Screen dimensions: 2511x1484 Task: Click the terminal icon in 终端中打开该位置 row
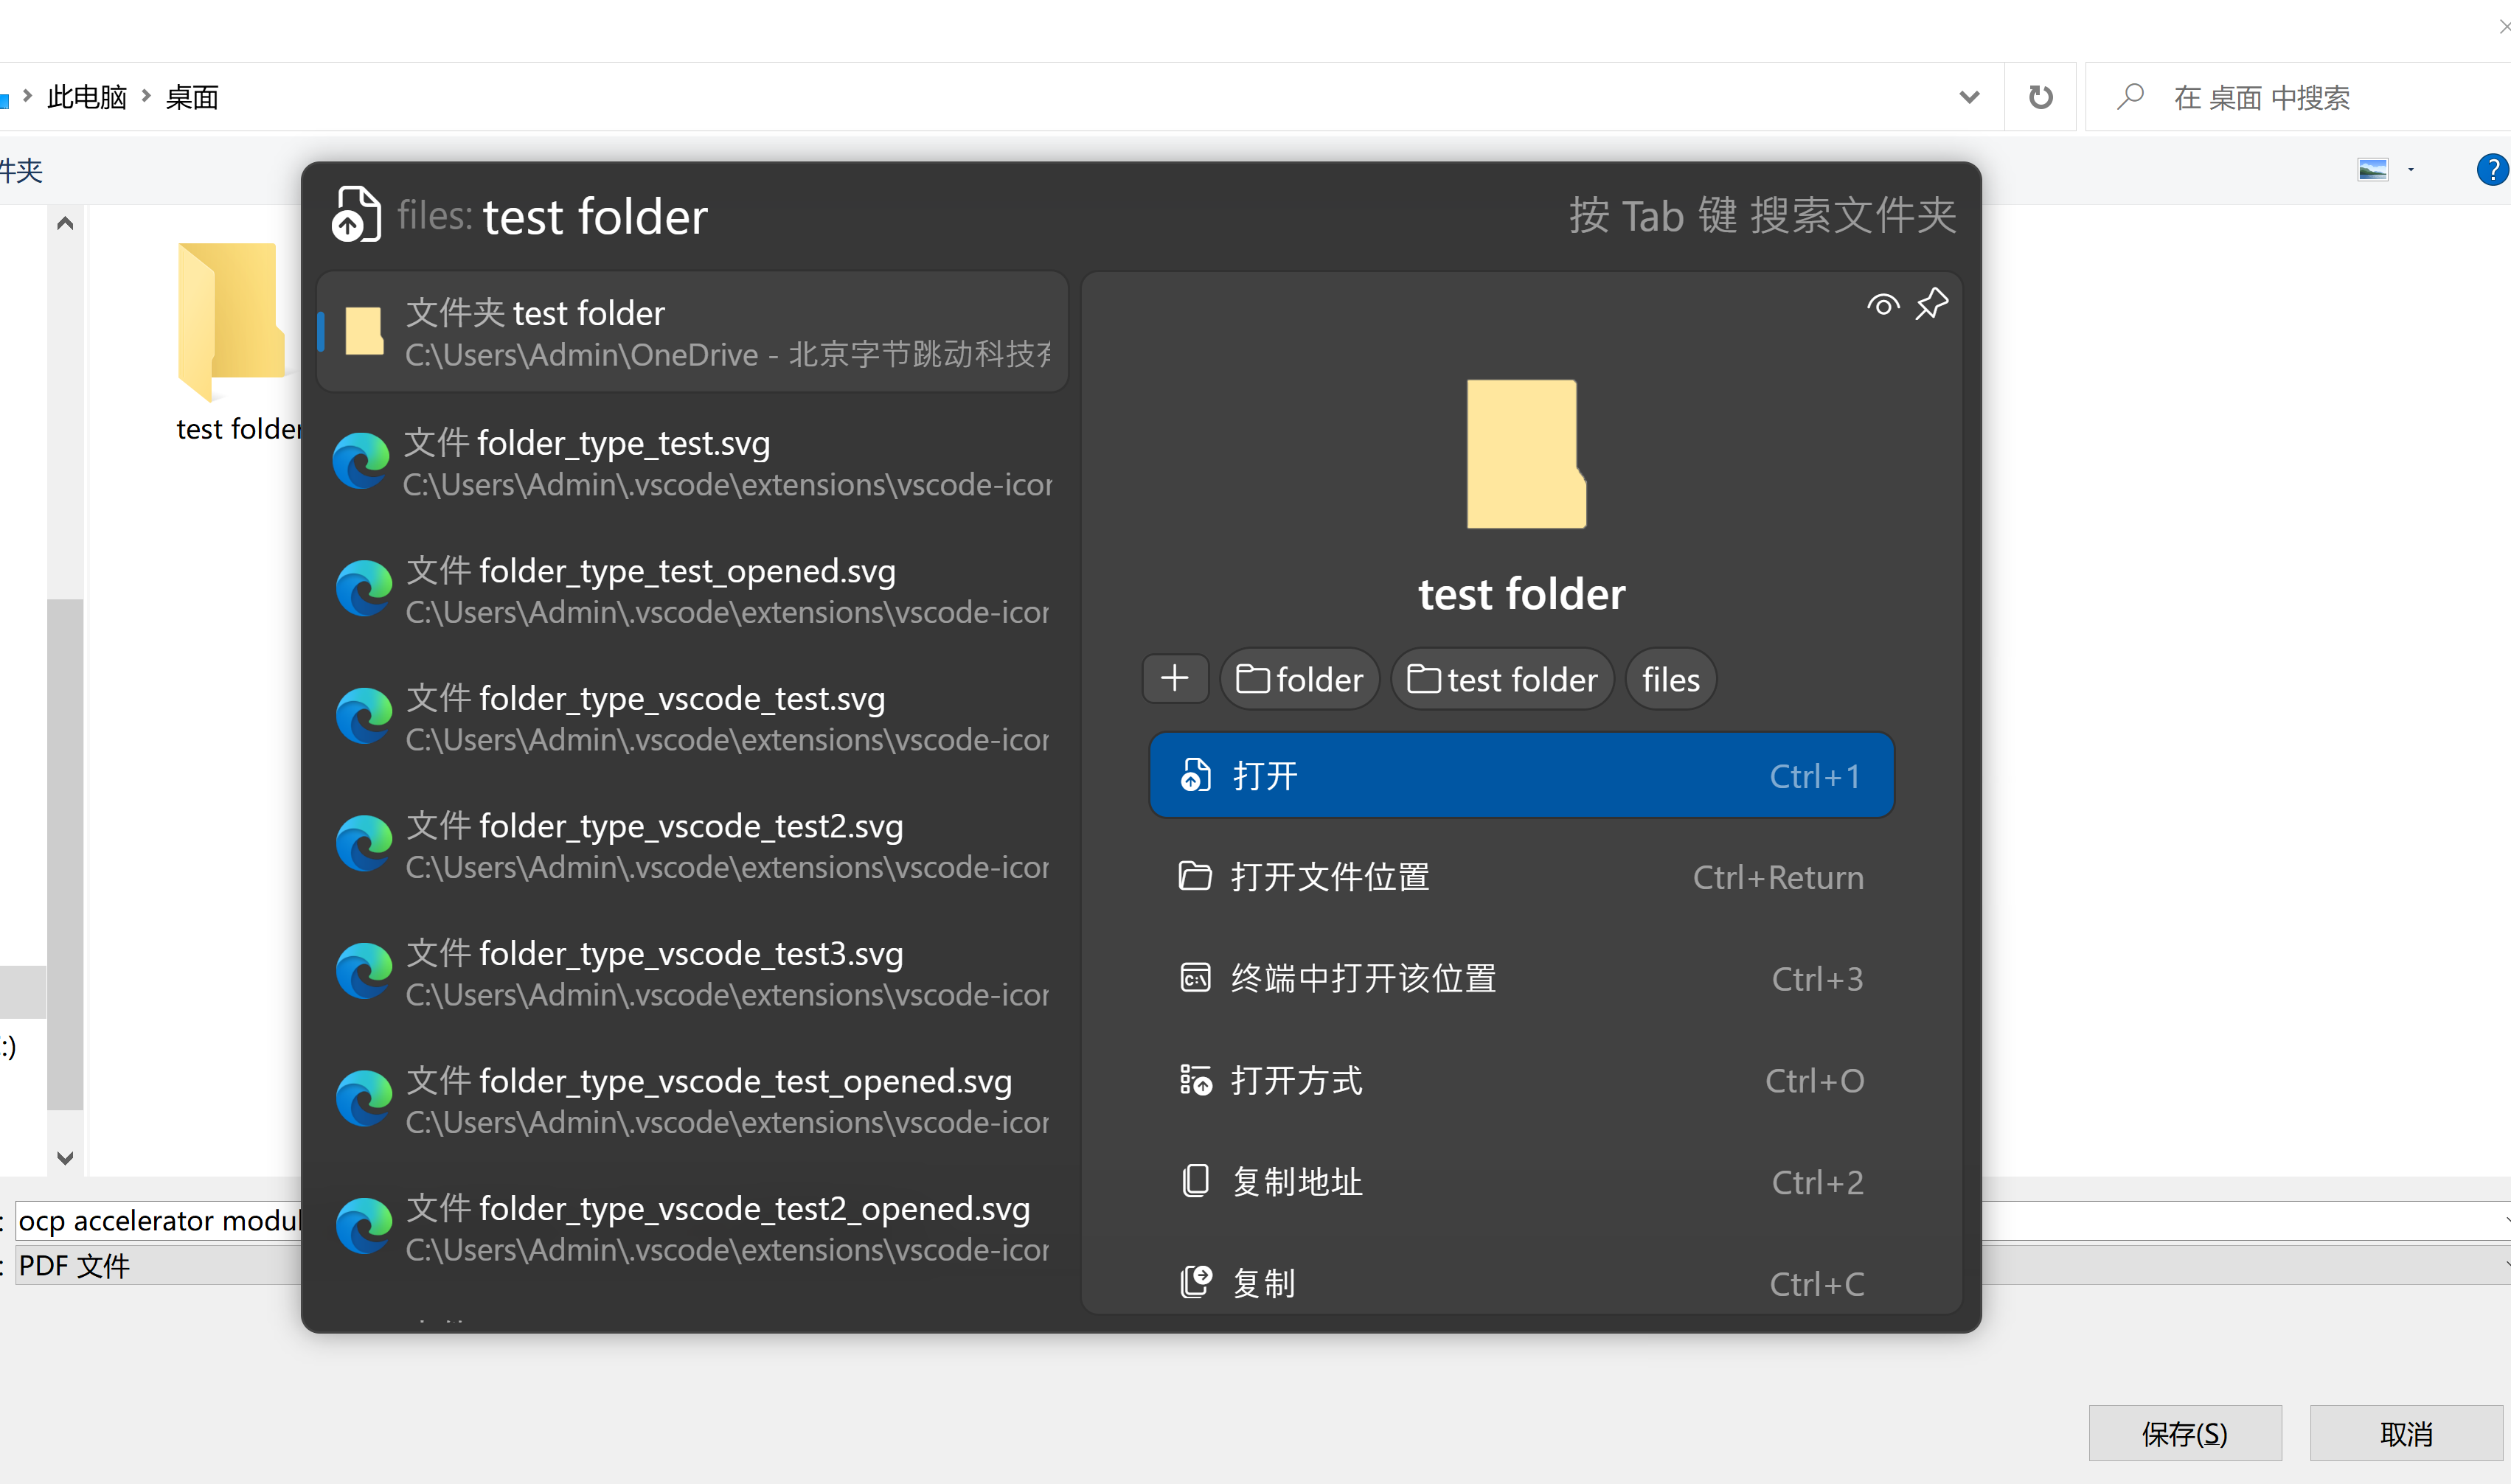click(1195, 977)
